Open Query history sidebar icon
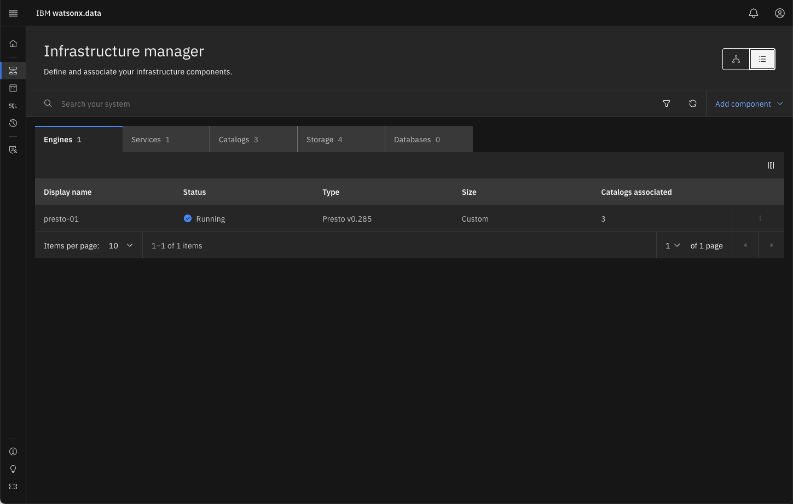The image size is (793, 504). (x=13, y=123)
